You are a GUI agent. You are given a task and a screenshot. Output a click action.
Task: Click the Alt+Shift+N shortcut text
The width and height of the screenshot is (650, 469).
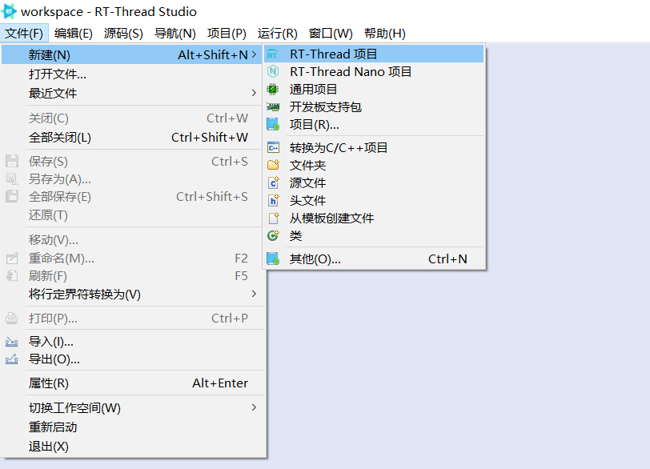(213, 54)
